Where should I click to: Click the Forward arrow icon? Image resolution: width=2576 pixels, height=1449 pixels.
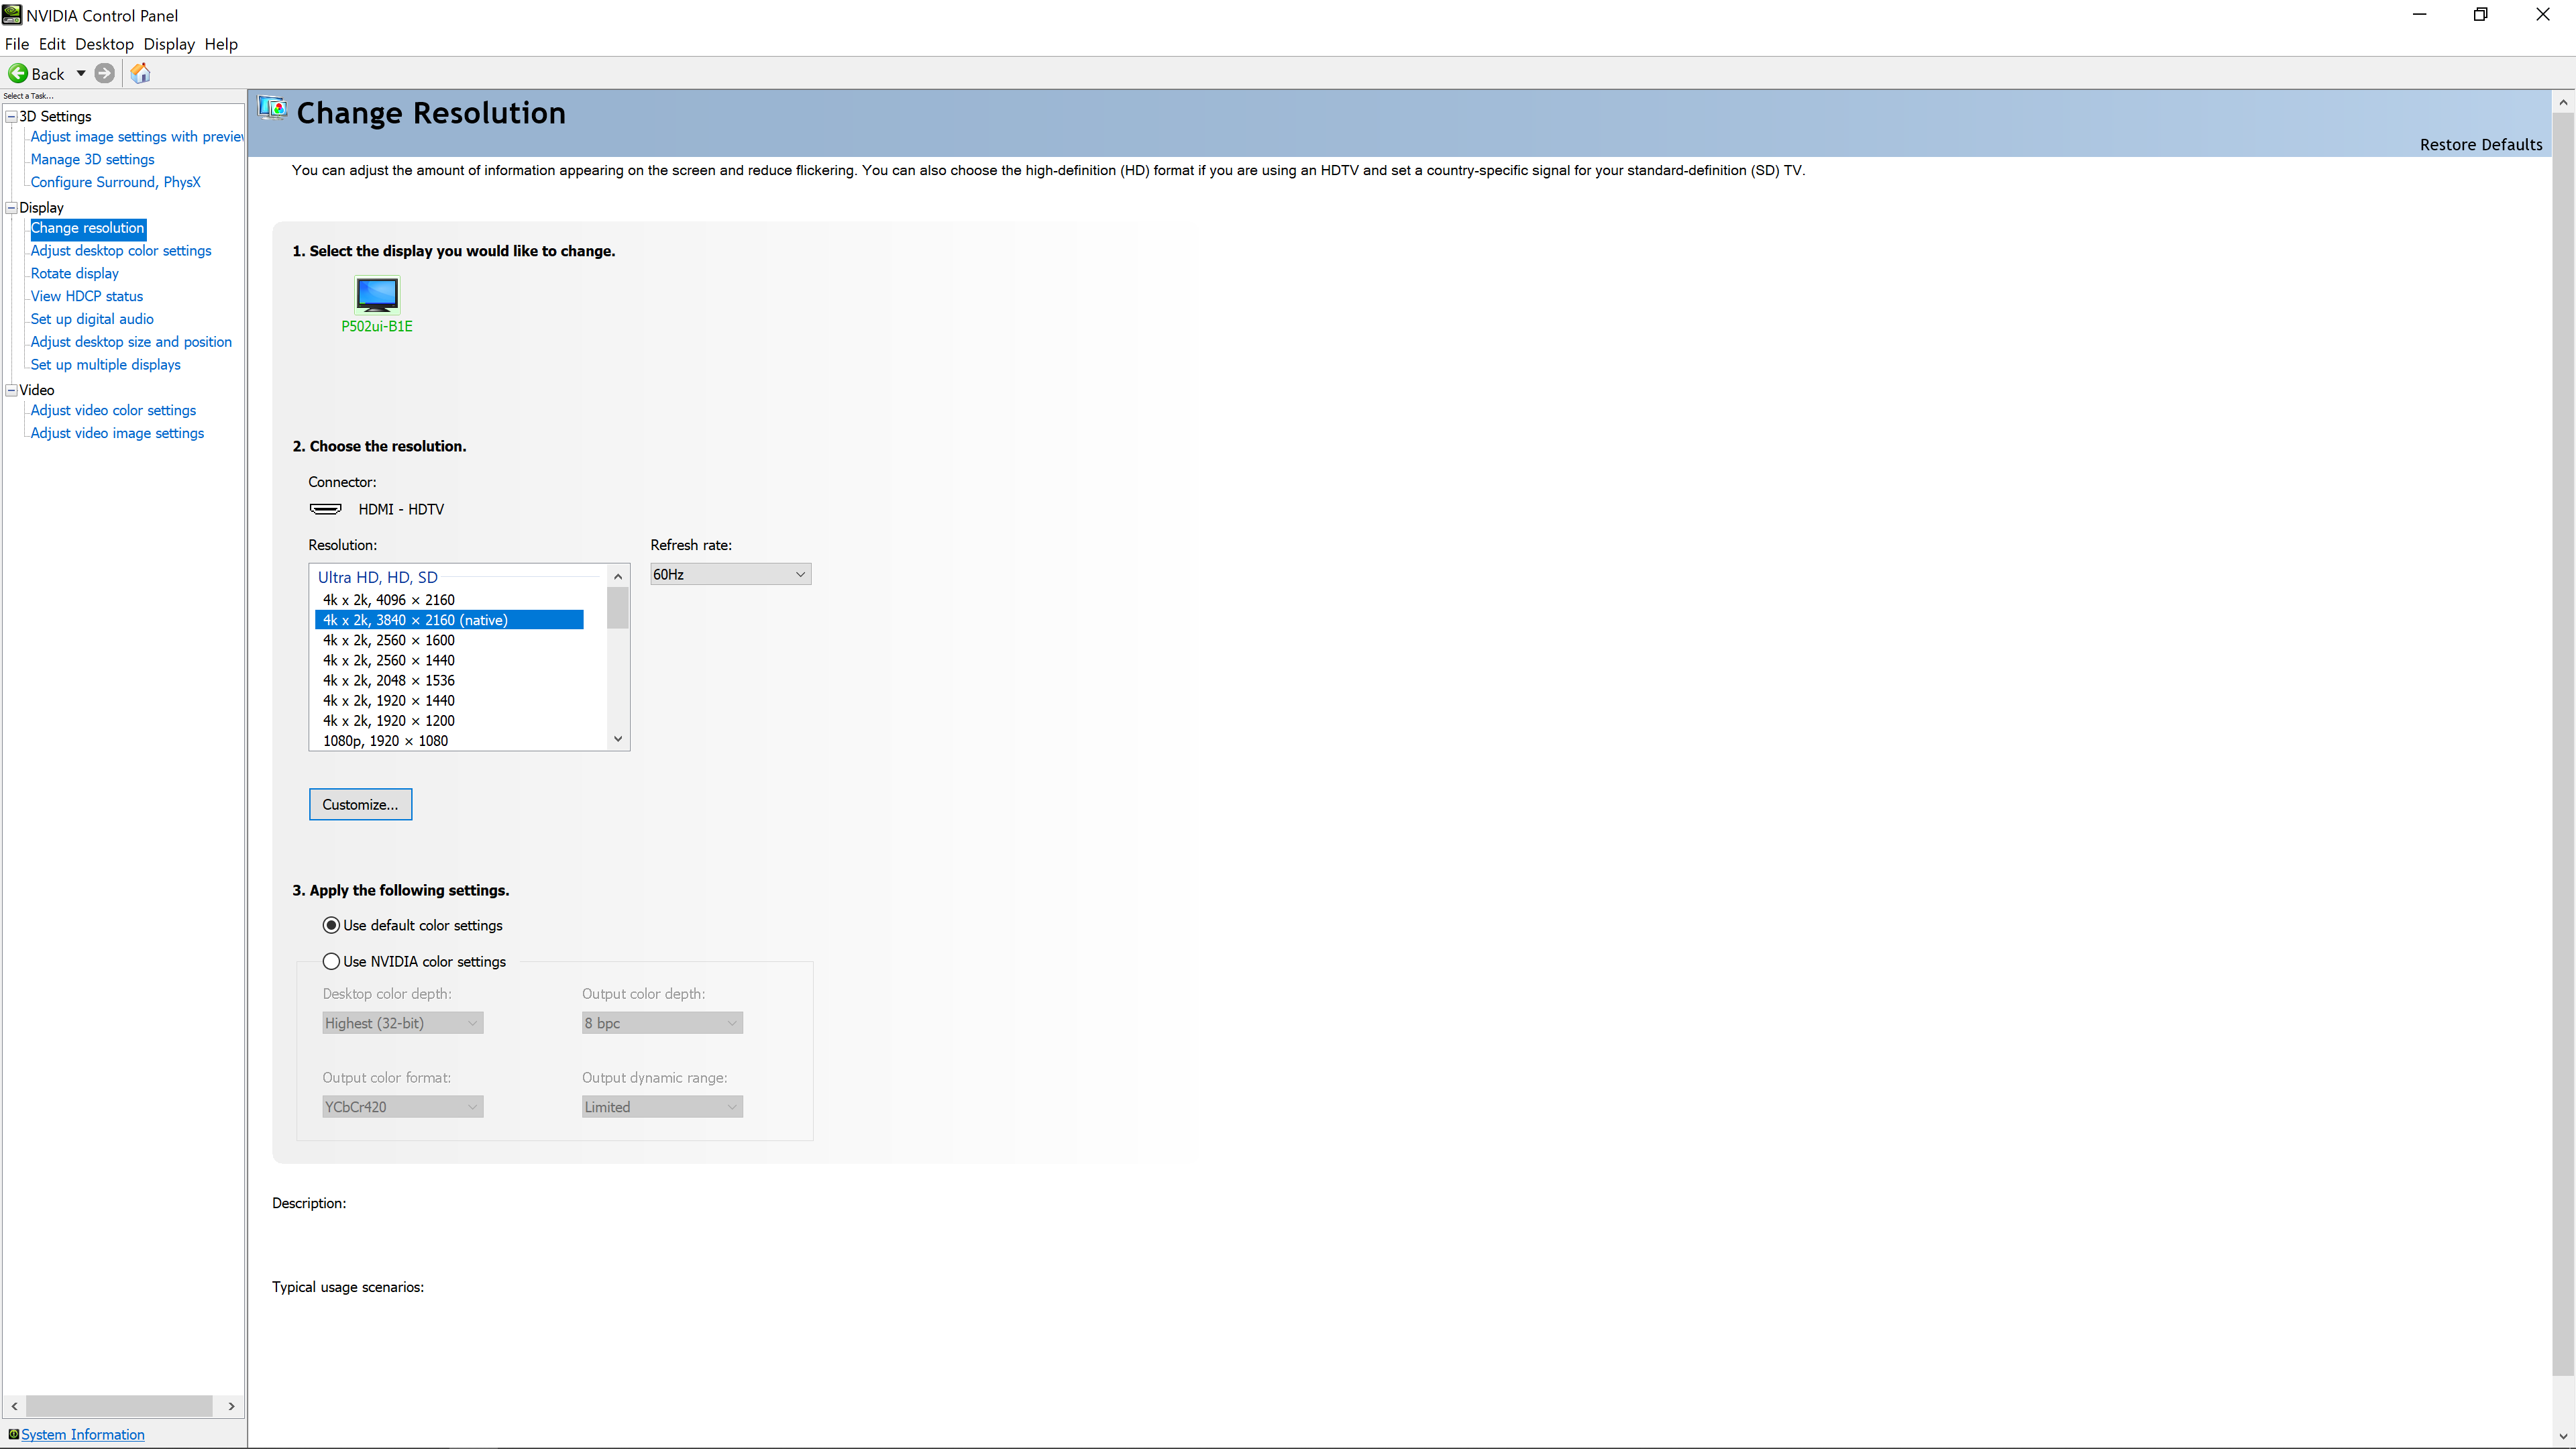pyautogui.click(x=104, y=73)
